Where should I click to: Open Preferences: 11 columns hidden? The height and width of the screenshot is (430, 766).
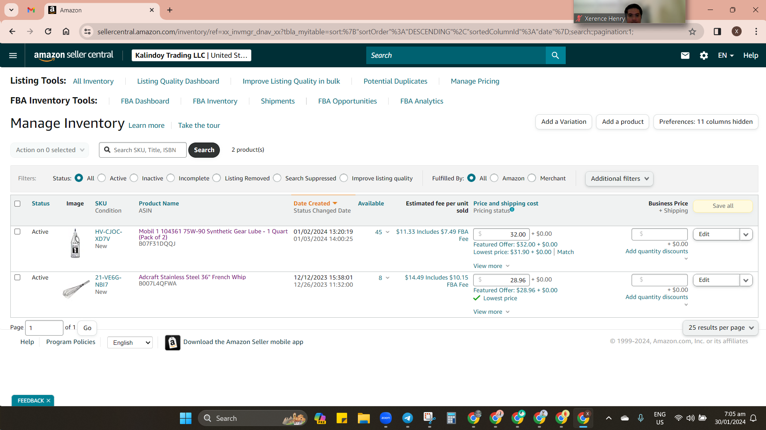point(706,122)
